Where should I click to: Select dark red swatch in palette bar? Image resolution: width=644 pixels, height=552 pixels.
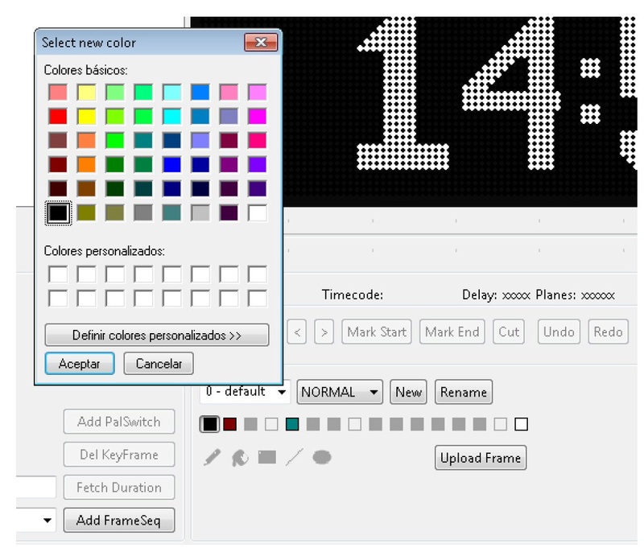click(230, 424)
